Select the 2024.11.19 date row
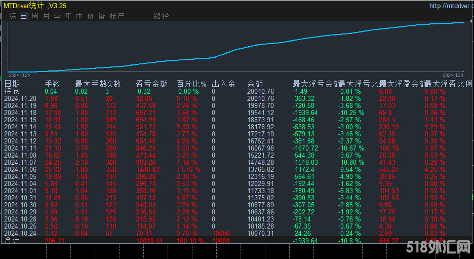Viewport: 474px width, 259px height. pyautogui.click(x=20, y=105)
